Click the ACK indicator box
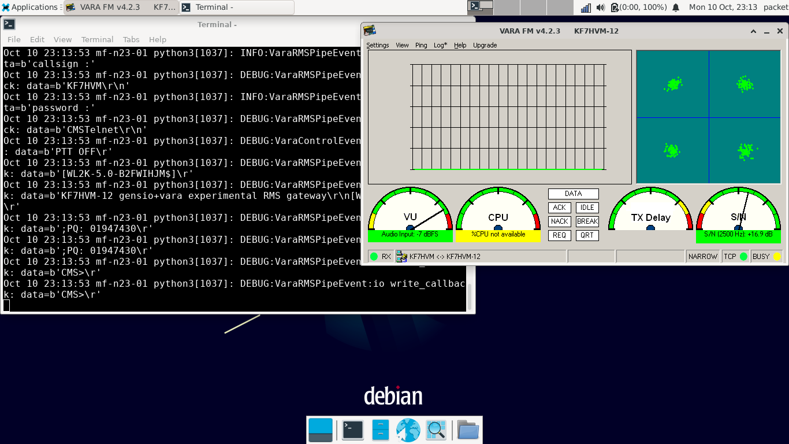Image resolution: width=789 pixels, height=444 pixels. [560, 208]
